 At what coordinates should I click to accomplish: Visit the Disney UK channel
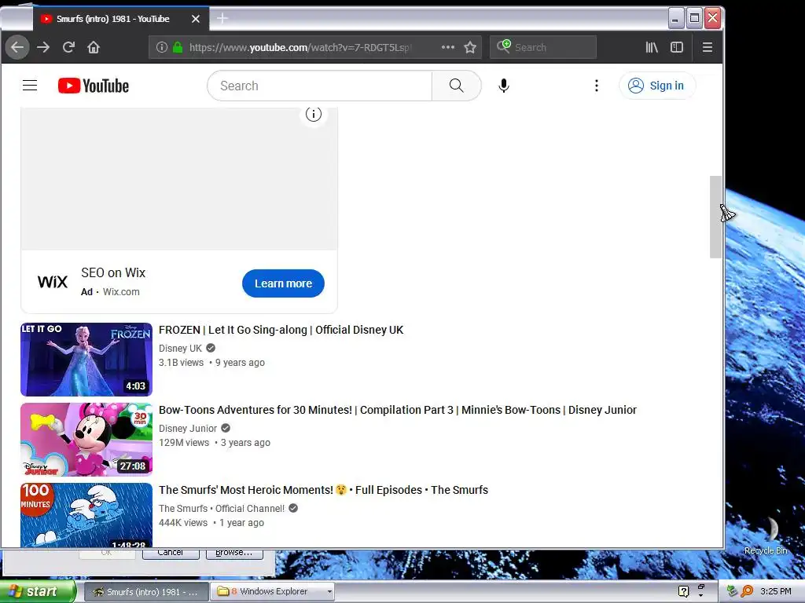[180, 348]
